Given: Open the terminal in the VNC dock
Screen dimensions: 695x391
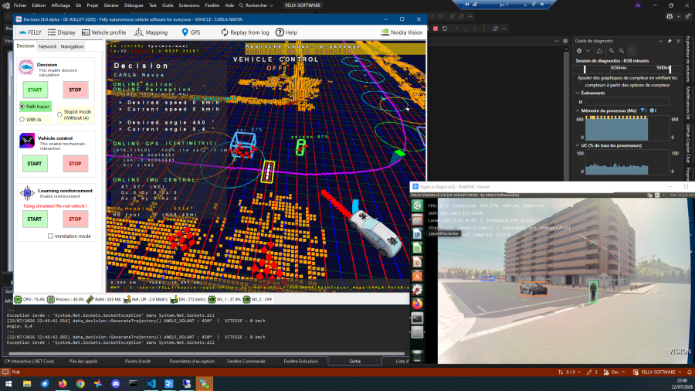Looking at the screenshot, I should 417,318.
